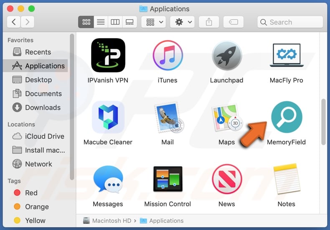Select the Launchpad rocket icon
Screen dimensions: 330x230
227,55
